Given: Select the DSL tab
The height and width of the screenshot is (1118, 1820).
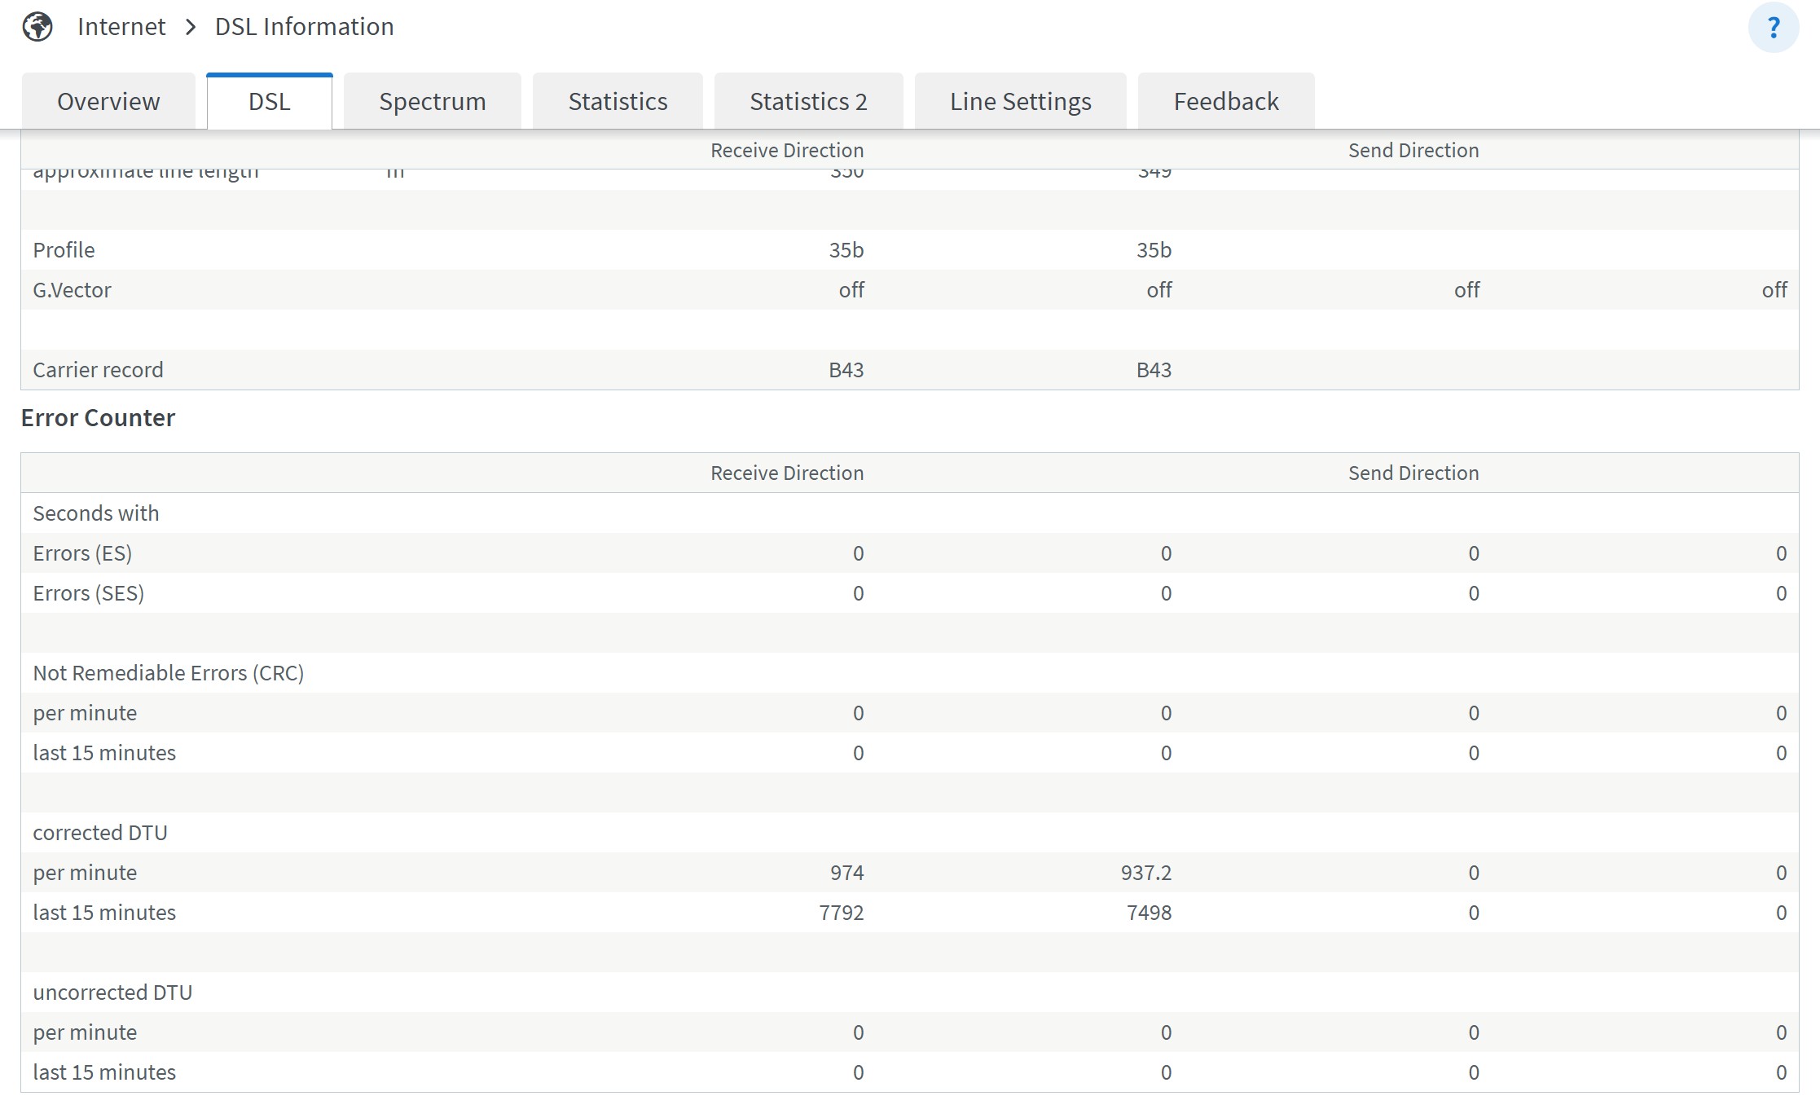Looking at the screenshot, I should [x=270, y=101].
